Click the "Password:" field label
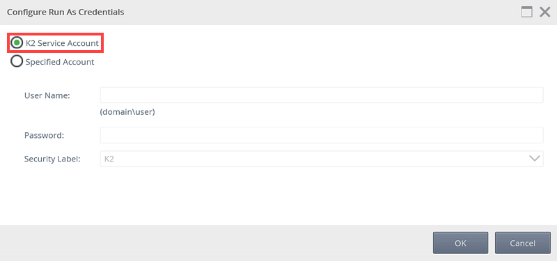Screen dimensions: 557x261 pos(44,135)
